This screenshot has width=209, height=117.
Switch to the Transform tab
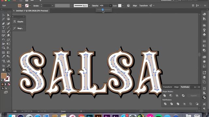(168, 87)
